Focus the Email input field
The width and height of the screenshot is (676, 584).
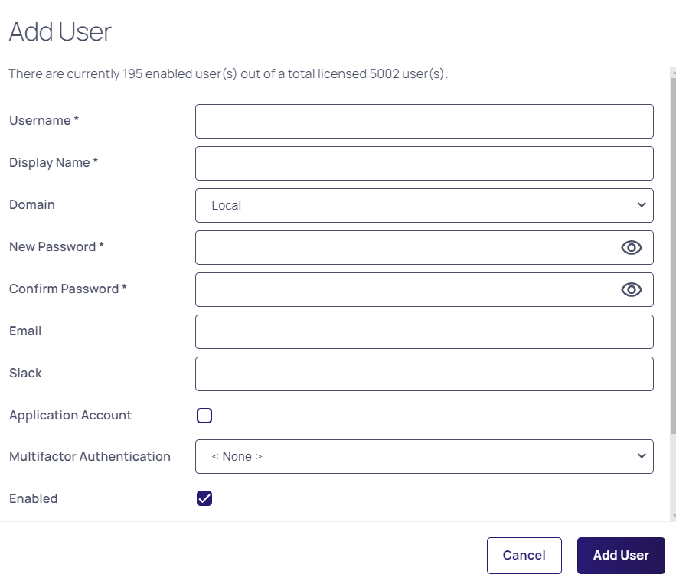[x=424, y=331]
